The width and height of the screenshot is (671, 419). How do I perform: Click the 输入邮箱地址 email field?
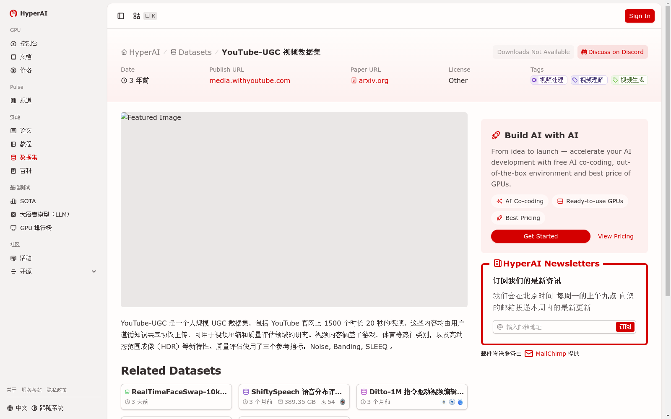(559, 327)
